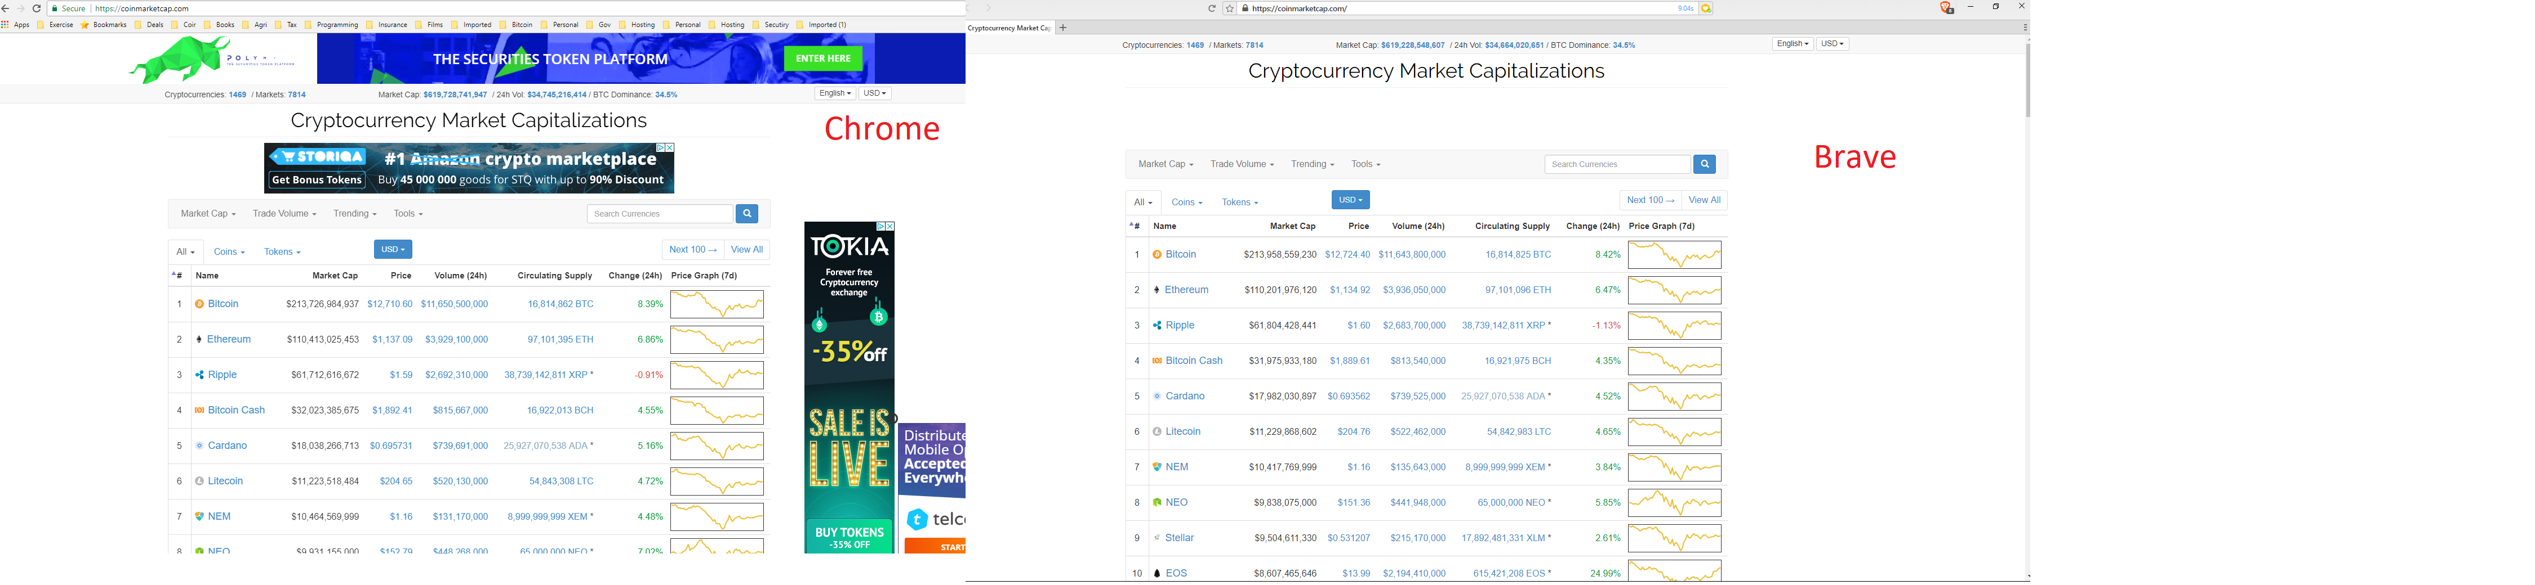Reload the page in Brave

1212,9
